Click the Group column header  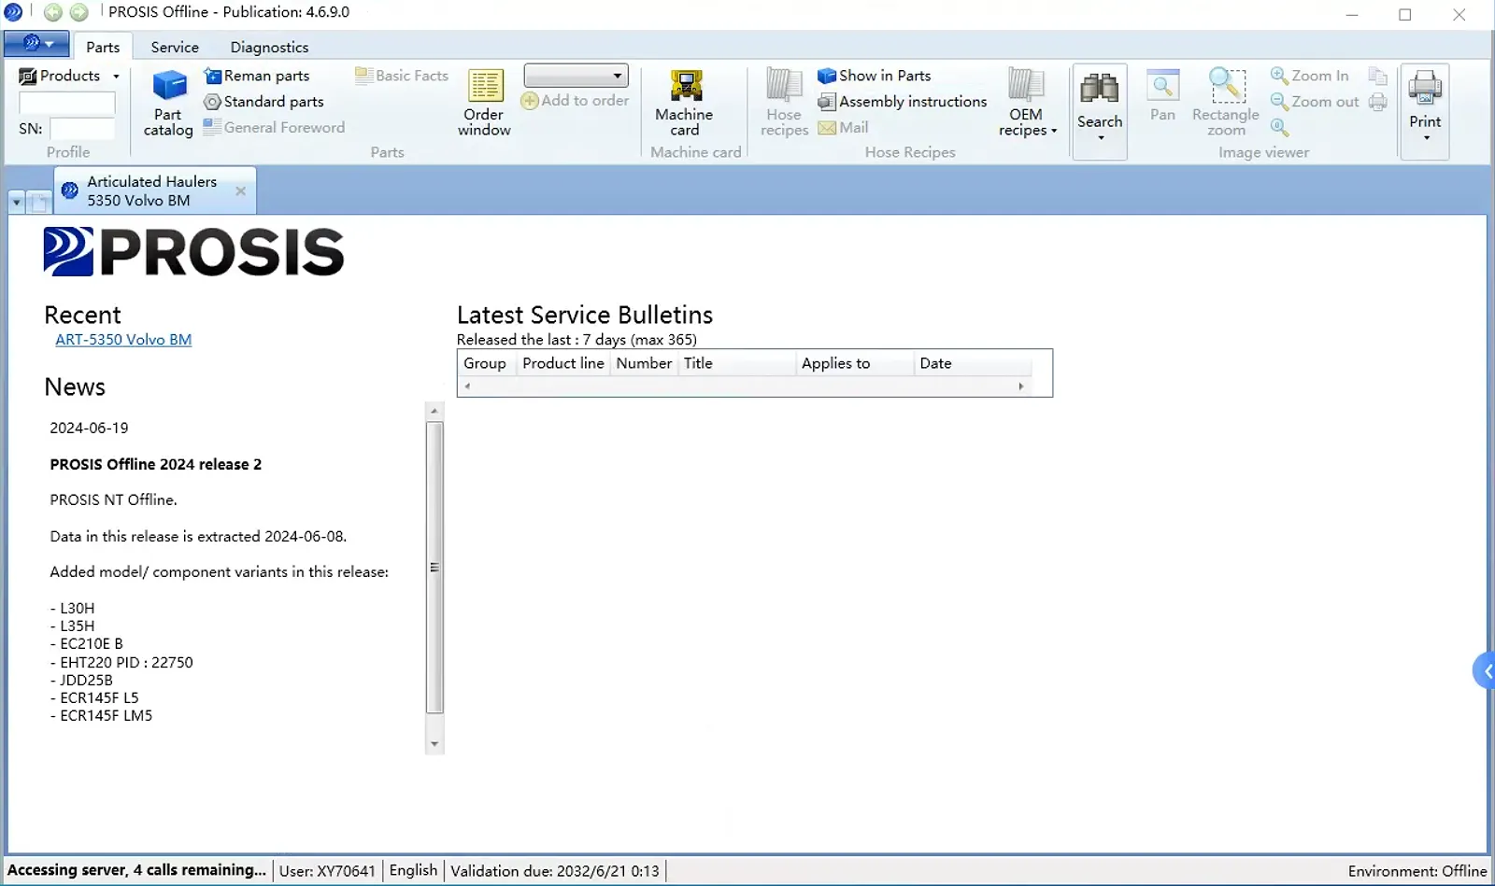(486, 363)
